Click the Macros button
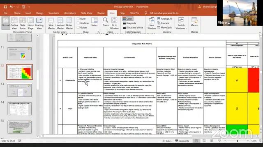Viewport: 263px width, 147px height. (x=194, y=22)
